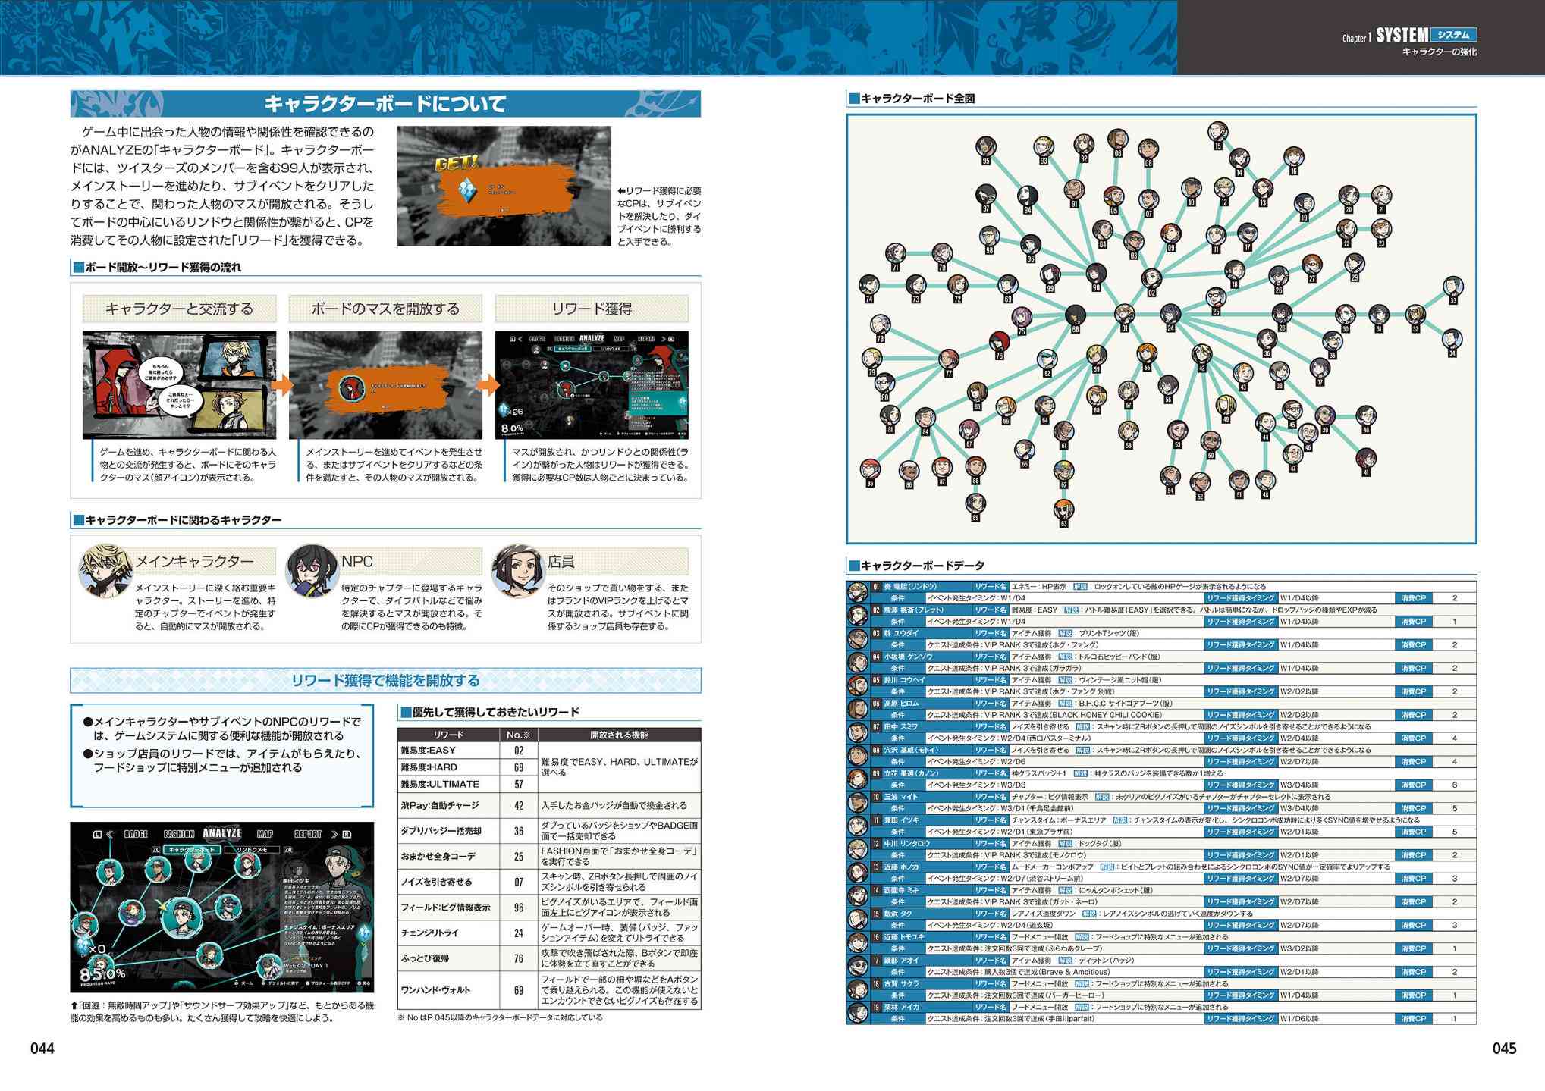
Task: Switch to MAP tab in the 85.0% screenshot
Action: pyautogui.click(x=265, y=835)
